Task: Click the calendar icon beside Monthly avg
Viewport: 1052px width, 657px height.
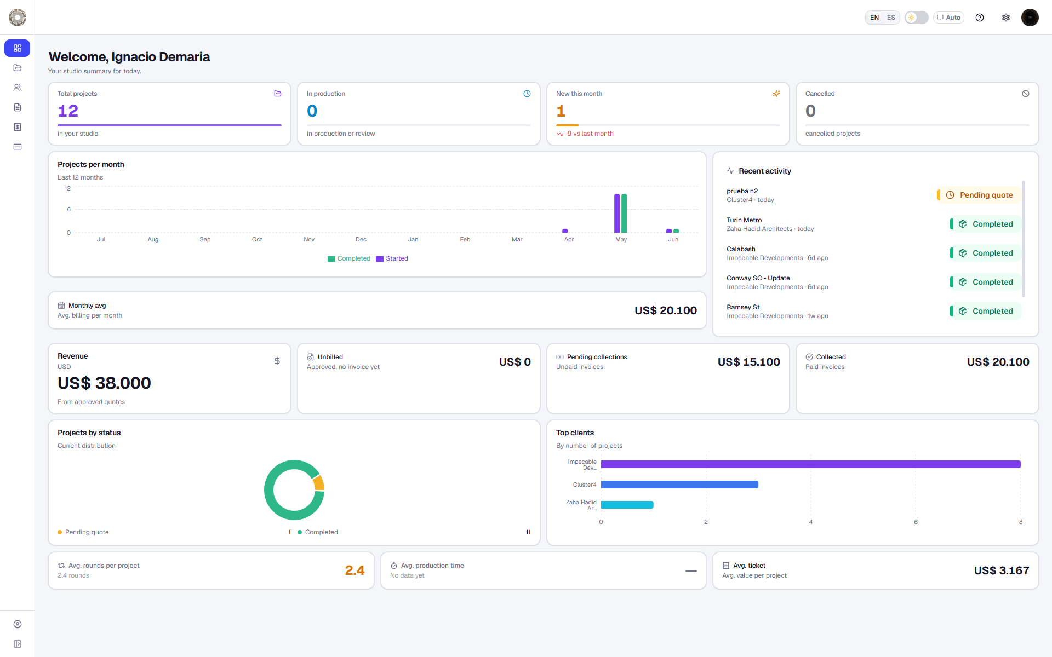Action: coord(61,306)
